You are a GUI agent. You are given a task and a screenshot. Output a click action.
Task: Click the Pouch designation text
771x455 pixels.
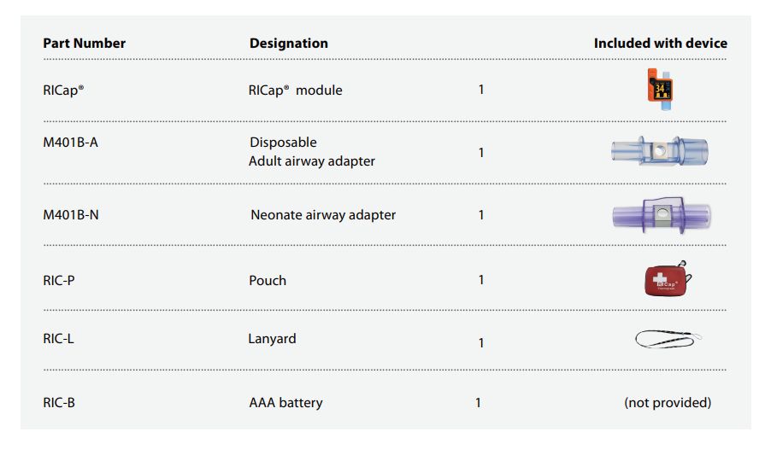267,280
